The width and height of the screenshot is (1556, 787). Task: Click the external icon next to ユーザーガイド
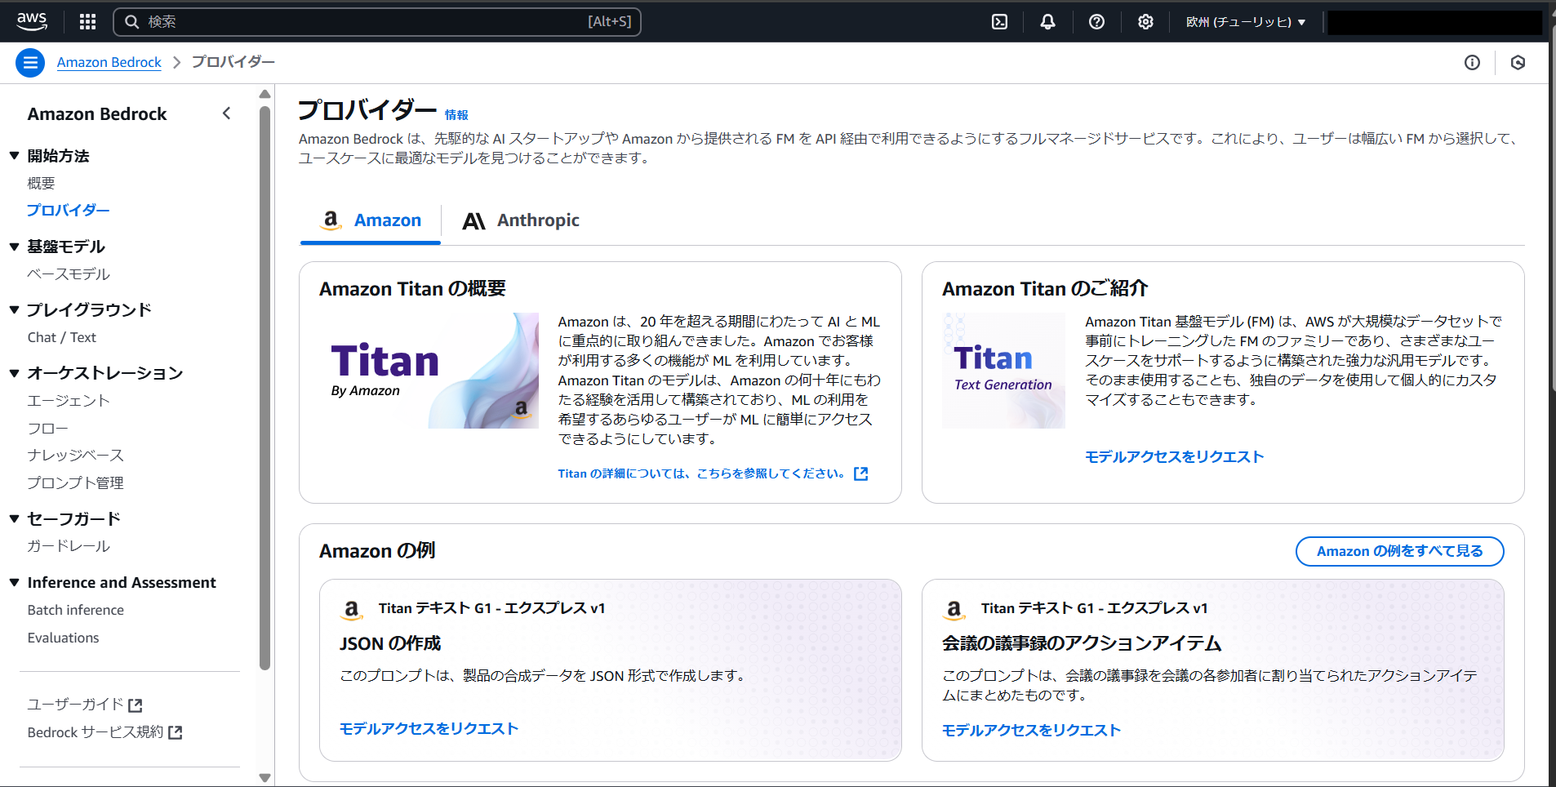point(136,705)
